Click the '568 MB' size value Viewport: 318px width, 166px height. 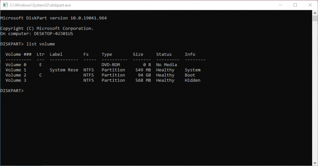point(143,80)
